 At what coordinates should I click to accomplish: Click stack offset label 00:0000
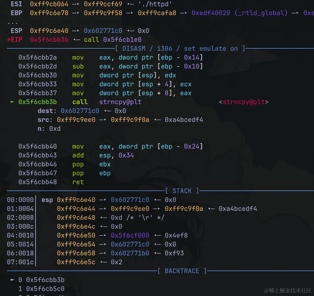click(x=20, y=200)
